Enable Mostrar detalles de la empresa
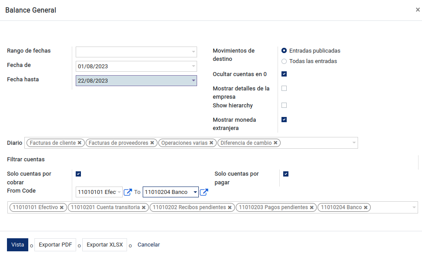422x260 pixels. (284, 88)
